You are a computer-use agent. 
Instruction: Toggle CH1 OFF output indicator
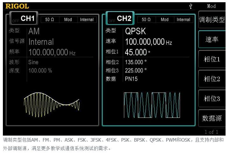click(15, 21)
